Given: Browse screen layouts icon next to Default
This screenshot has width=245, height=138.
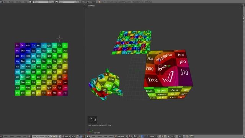Looking at the screenshot, I should (x=31, y=2).
